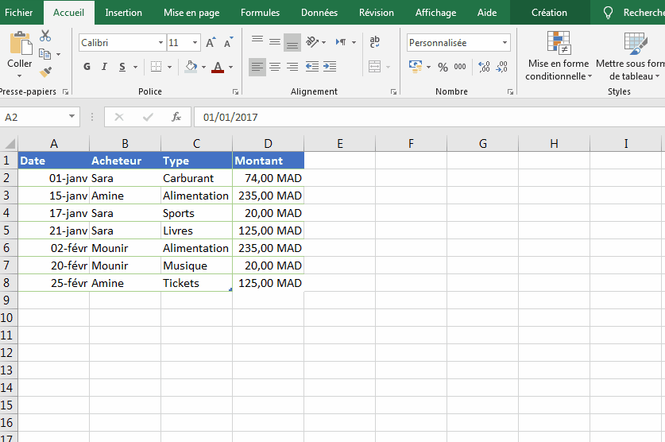Select all cells with corner triangle
The image size is (665, 442).
(9, 143)
